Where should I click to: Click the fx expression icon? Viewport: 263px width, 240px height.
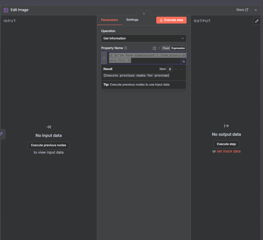pos(104,58)
